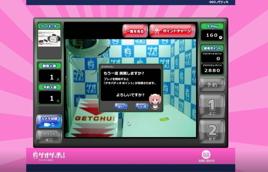The height and width of the screenshot is (172, 268).
Task: Click the green prize in the crane view
Action: click(x=164, y=119)
